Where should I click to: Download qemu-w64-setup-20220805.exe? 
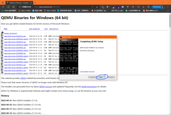click(15, 53)
